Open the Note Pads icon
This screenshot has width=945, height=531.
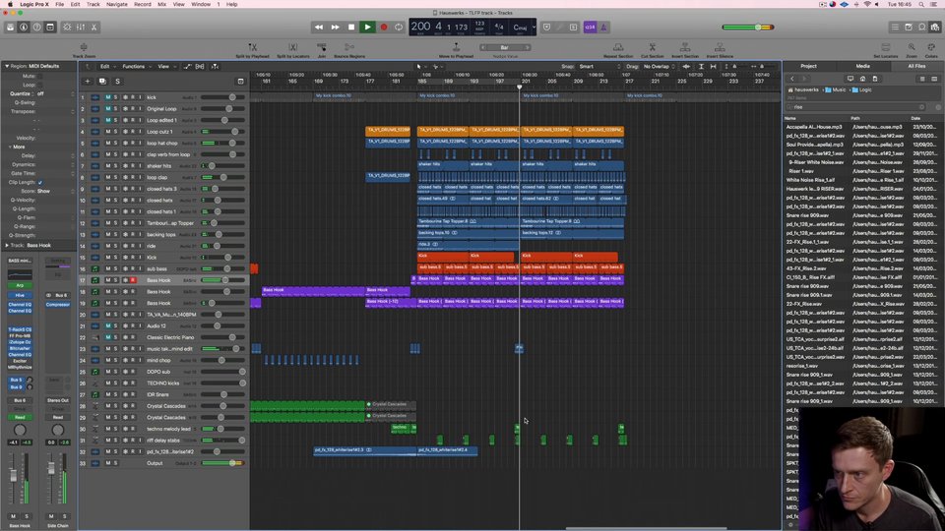pos(909,28)
